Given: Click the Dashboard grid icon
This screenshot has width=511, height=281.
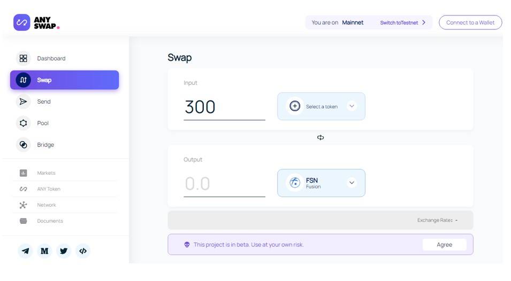Looking at the screenshot, I should (x=23, y=58).
